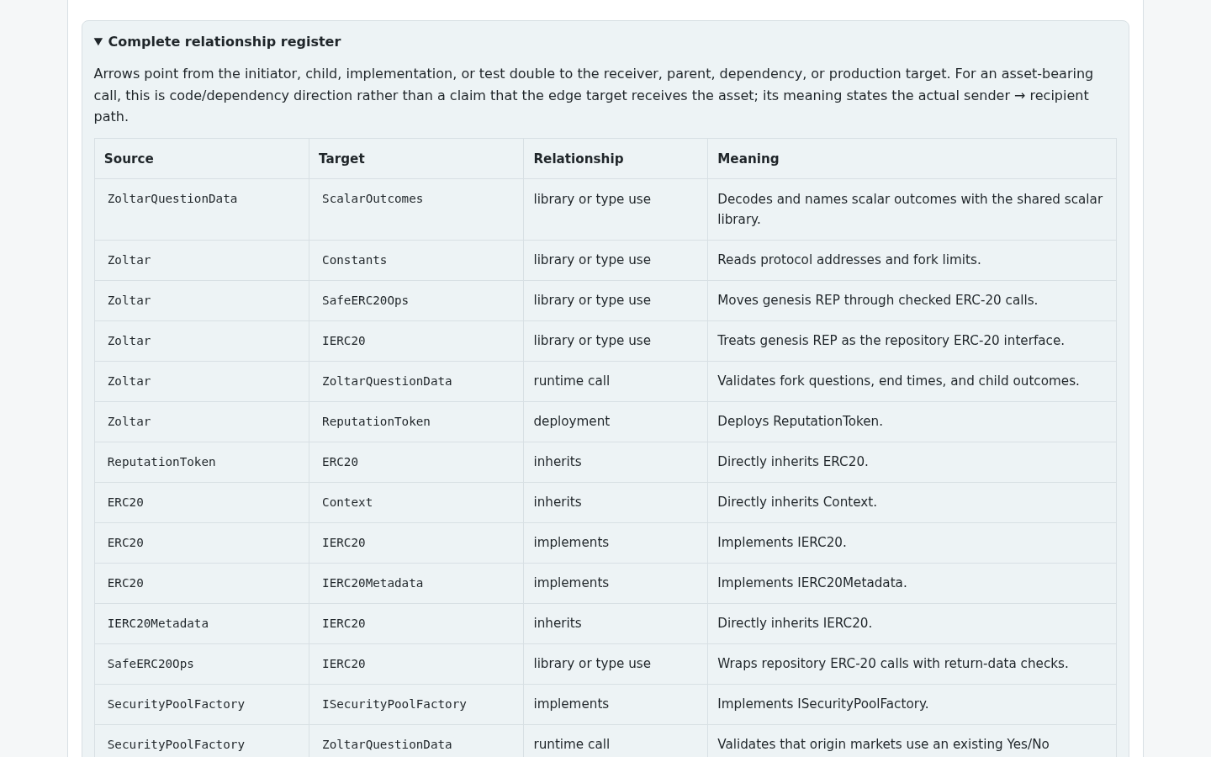Click the 'Implements IERC20Metadata.' meaning cell

coord(912,583)
